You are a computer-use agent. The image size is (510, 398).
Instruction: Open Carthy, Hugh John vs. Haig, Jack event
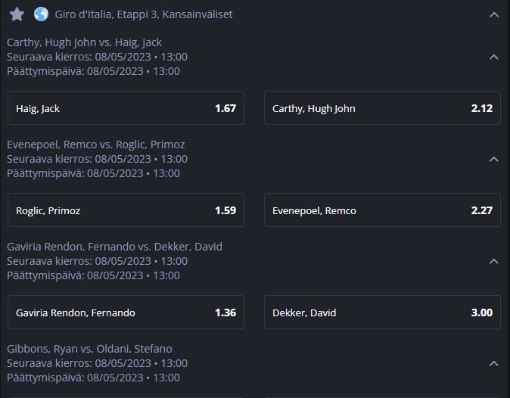pyautogui.click(x=84, y=42)
